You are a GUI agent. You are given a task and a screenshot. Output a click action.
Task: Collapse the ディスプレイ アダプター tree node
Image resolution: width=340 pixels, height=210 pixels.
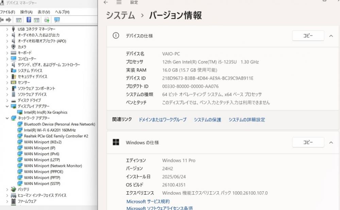tap(7, 106)
